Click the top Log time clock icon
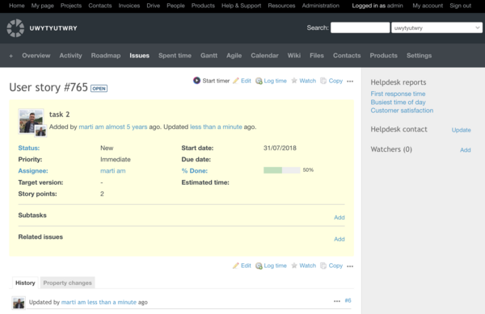The width and height of the screenshot is (485, 314). tap(259, 81)
